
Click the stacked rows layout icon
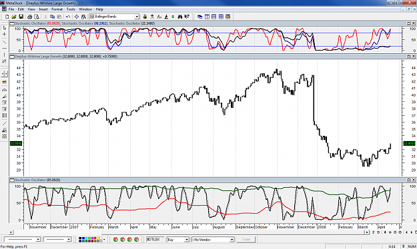coord(214,17)
